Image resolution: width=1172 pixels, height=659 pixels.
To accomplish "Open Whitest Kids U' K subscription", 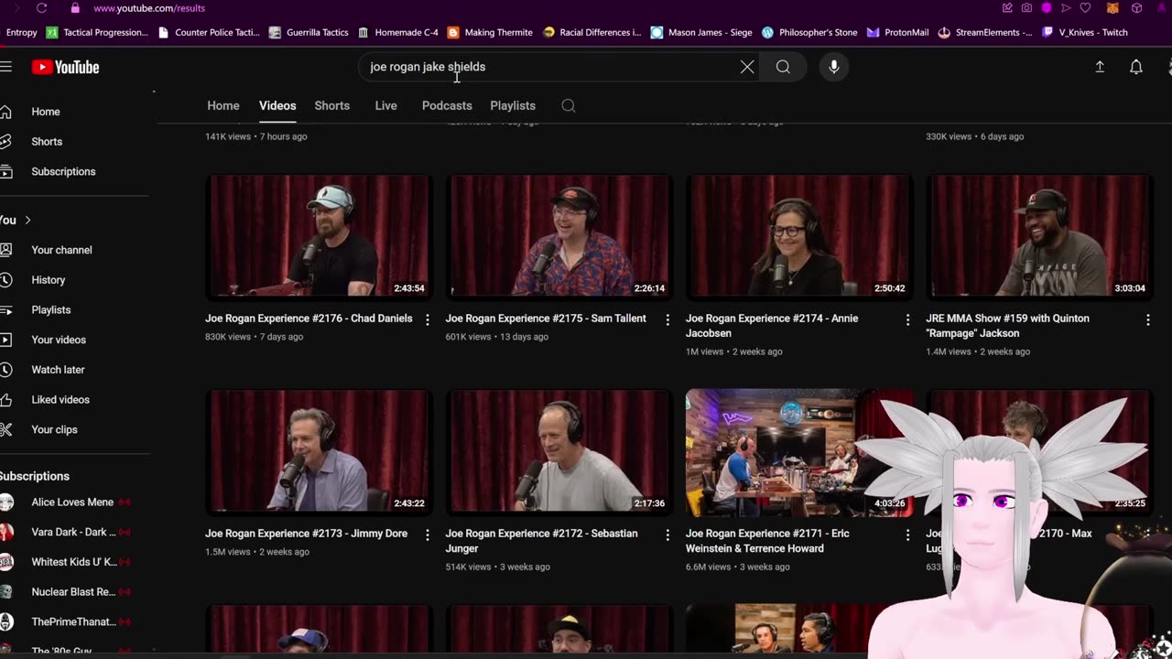I will (x=73, y=562).
